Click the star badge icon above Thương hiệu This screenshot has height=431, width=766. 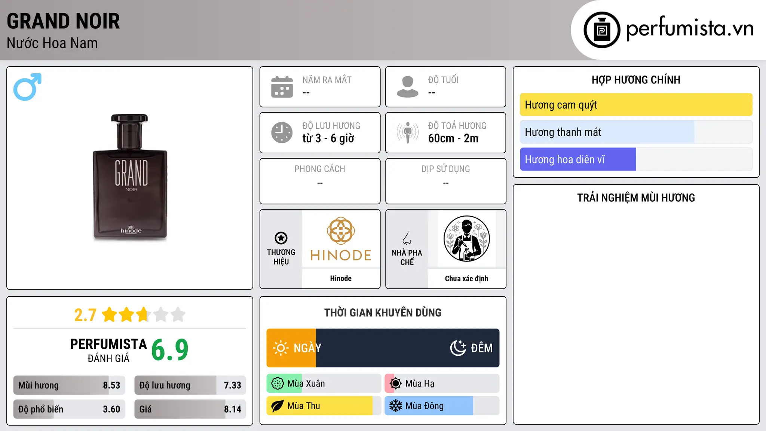click(x=281, y=238)
